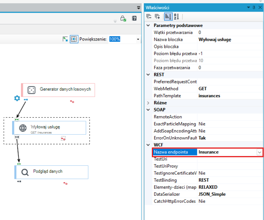Screen dimensions: 264x220
Task: Select the Podgląd danych magnifier icon
Action: 25,172
